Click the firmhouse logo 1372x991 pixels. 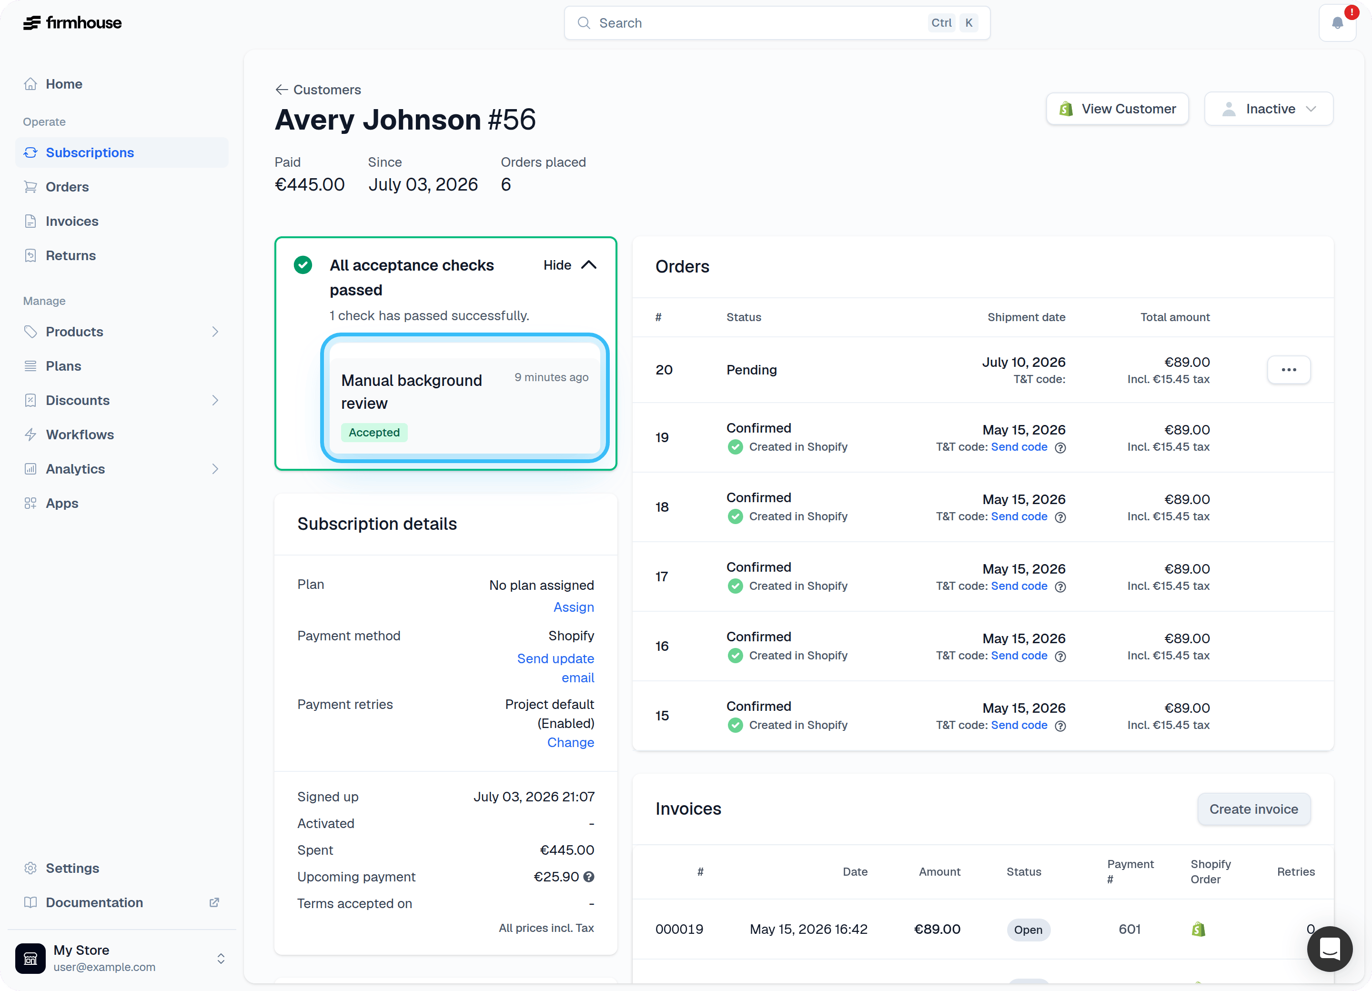(72, 23)
